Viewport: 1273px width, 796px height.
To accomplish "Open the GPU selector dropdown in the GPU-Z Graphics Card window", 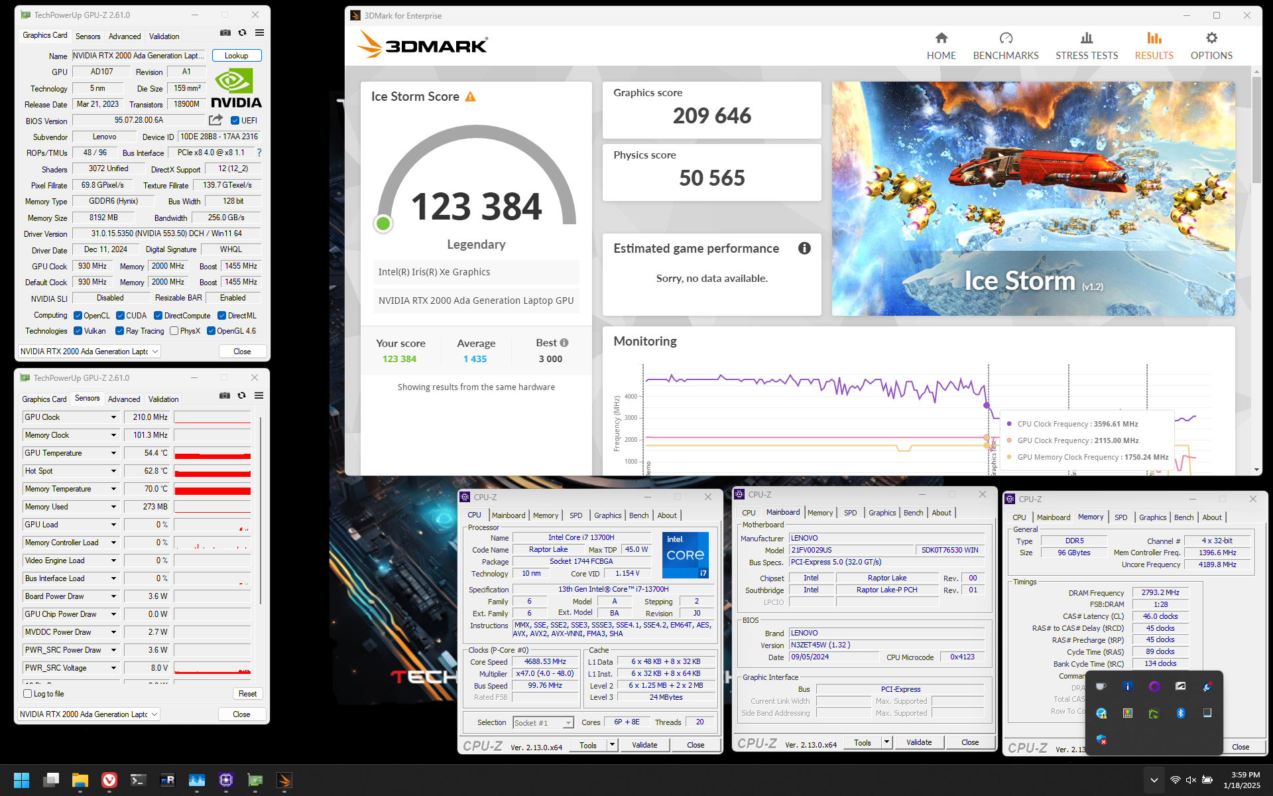I will coord(90,352).
